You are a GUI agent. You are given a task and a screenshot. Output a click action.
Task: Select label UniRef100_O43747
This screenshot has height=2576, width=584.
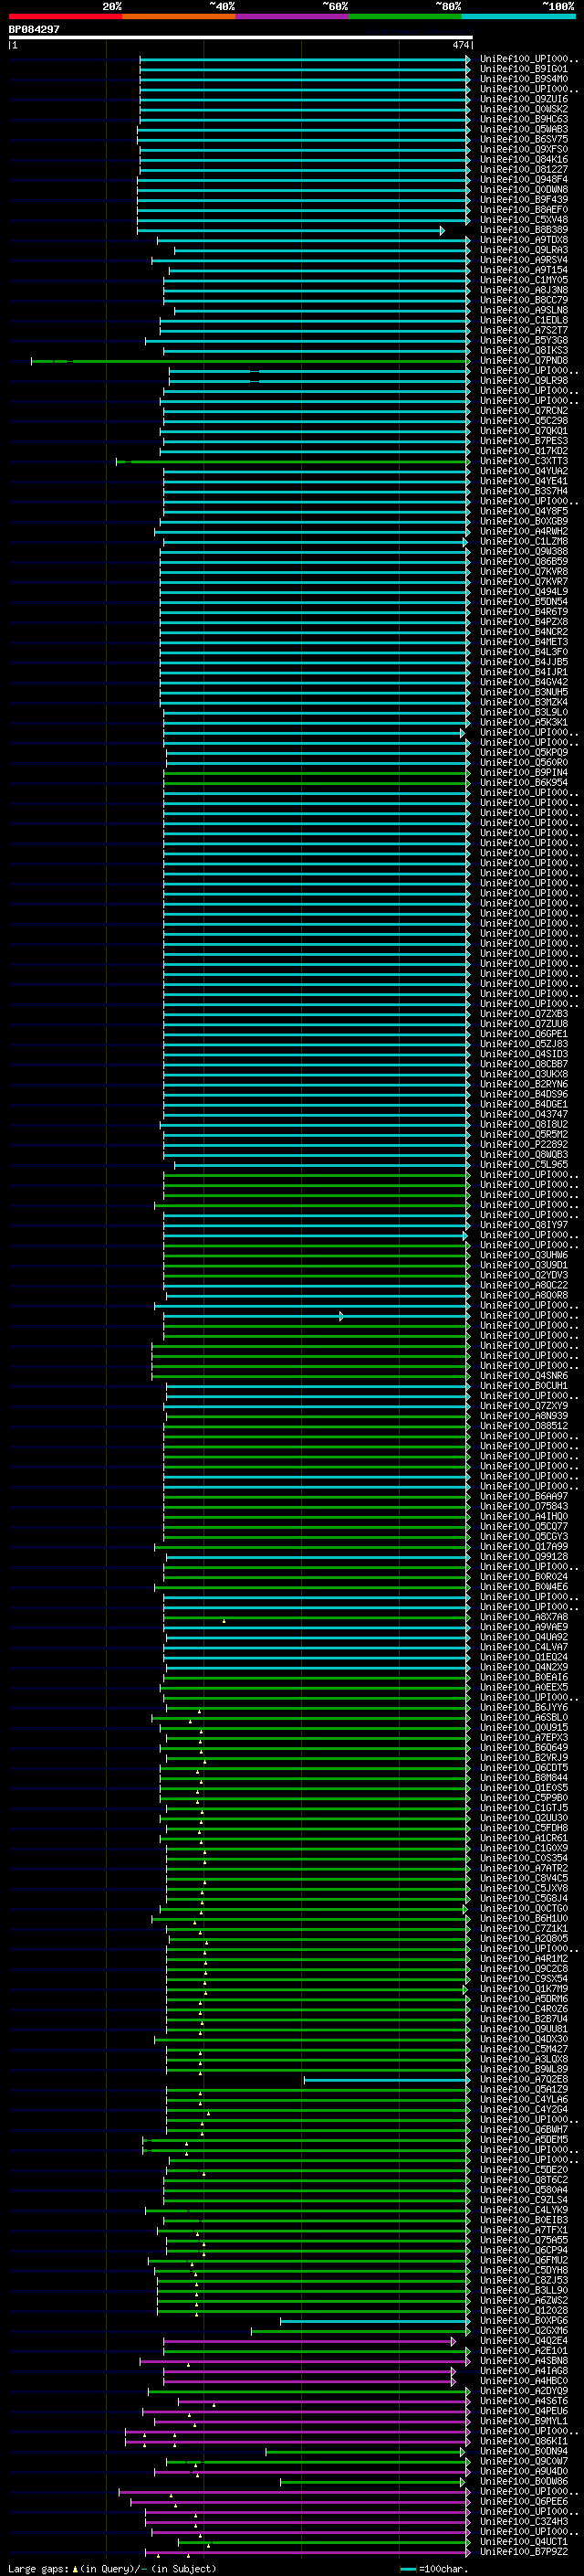(x=523, y=1114)
